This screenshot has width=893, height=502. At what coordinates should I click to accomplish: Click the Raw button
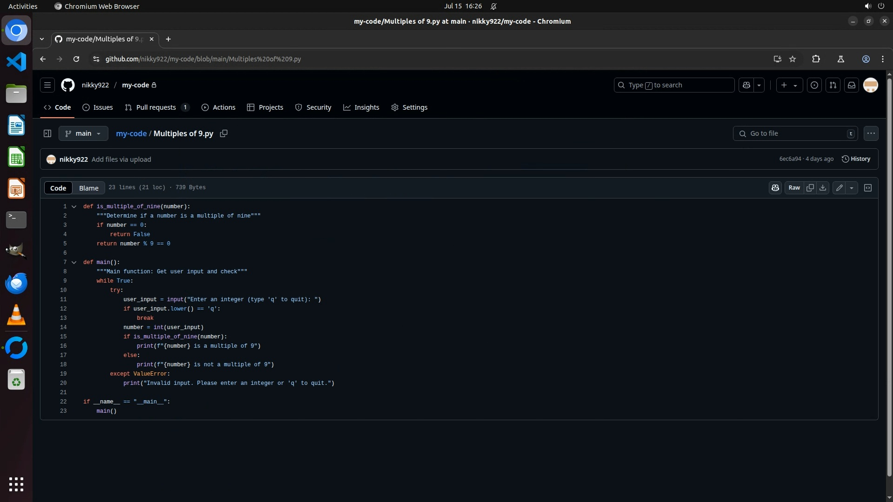point(794,188)
